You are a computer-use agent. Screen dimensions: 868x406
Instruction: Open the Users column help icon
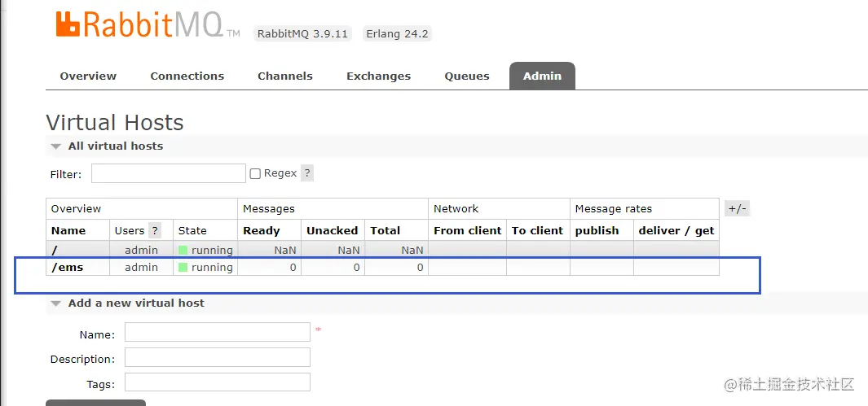(154, 231)
